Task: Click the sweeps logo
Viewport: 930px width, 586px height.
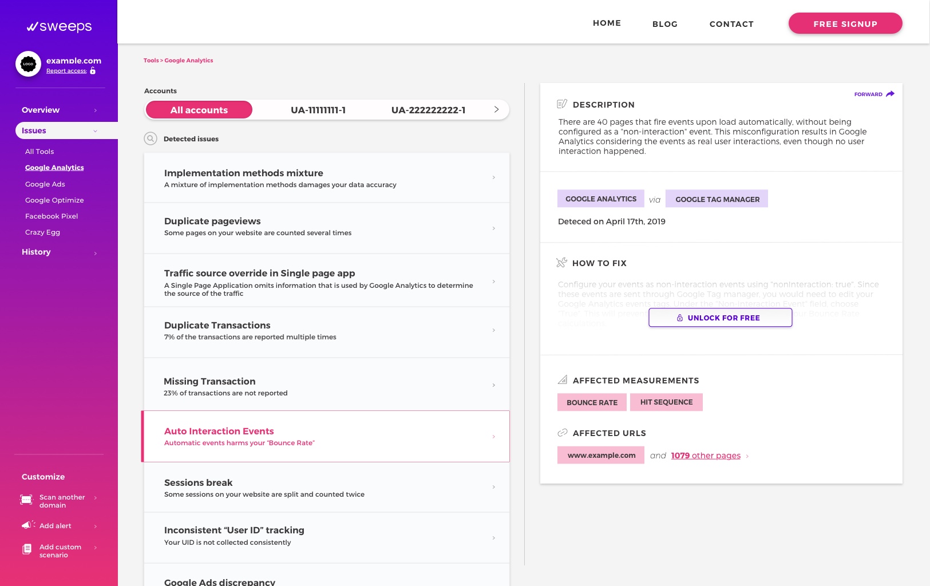Action: [x=59, y=26]
